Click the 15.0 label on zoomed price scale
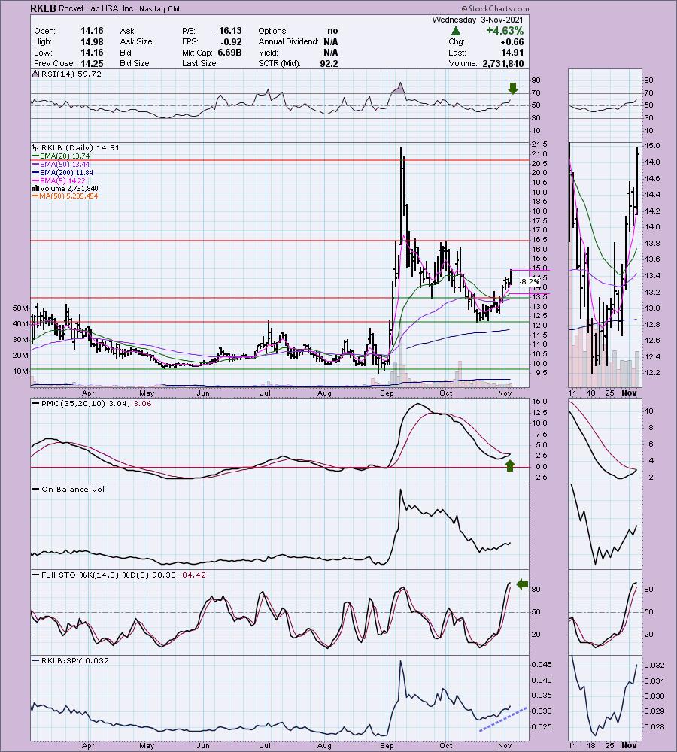Image resolution: width=677 pixels, height=752 pixels. [x=653, y=146]
